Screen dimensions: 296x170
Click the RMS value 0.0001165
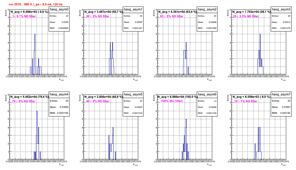pos(63,113)
